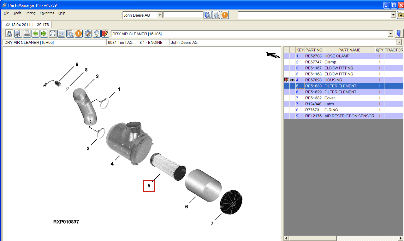Click the search input field next to catalog dropdown
This screenshot has height=241, width=404.
point(183,15)
